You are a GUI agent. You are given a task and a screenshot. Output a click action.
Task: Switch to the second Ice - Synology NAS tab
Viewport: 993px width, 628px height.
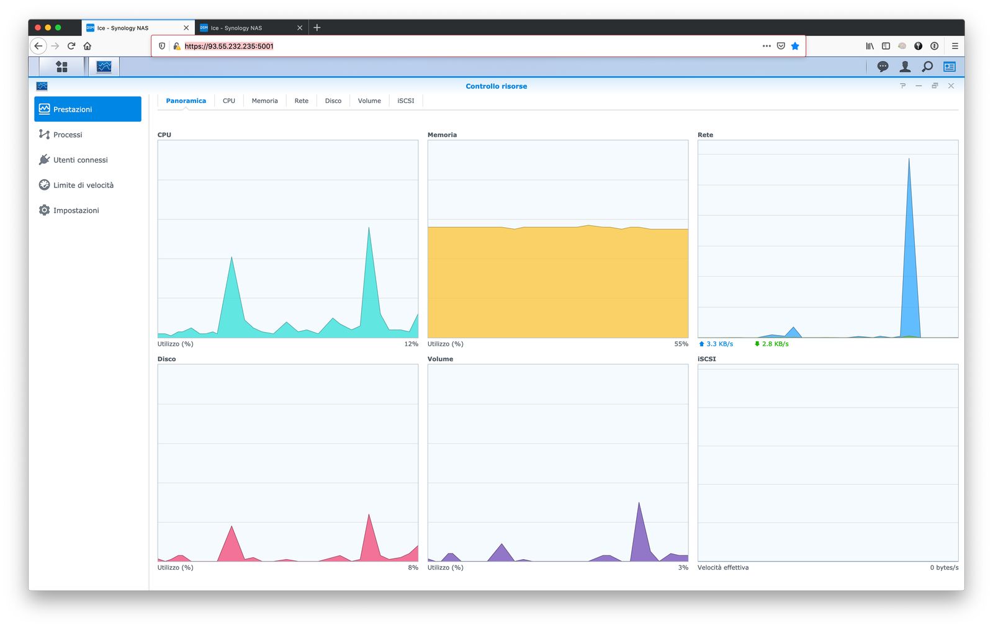[251, 28]
